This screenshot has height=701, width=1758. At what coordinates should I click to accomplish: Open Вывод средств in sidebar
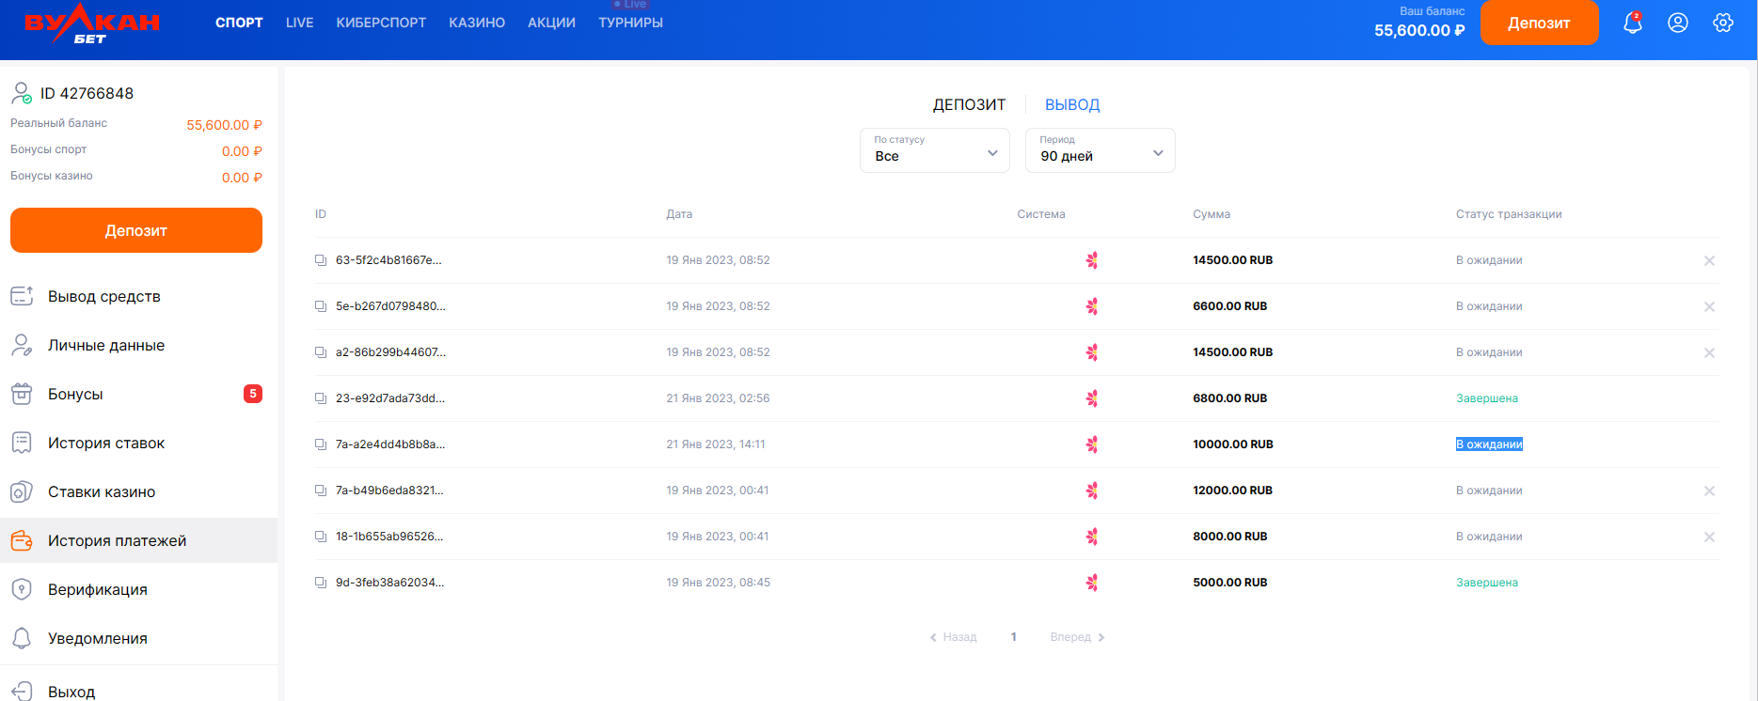coord(138,296)
